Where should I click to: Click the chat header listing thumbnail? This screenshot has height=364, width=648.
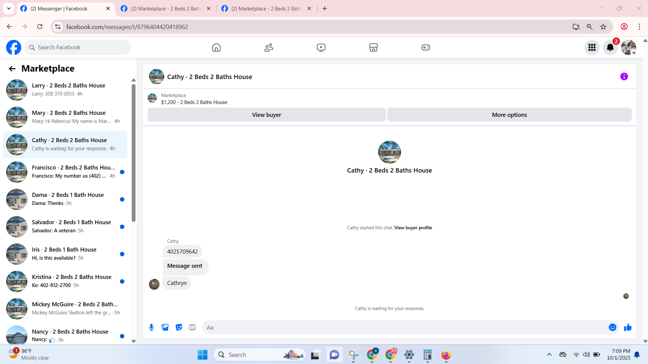coord(156,77)
